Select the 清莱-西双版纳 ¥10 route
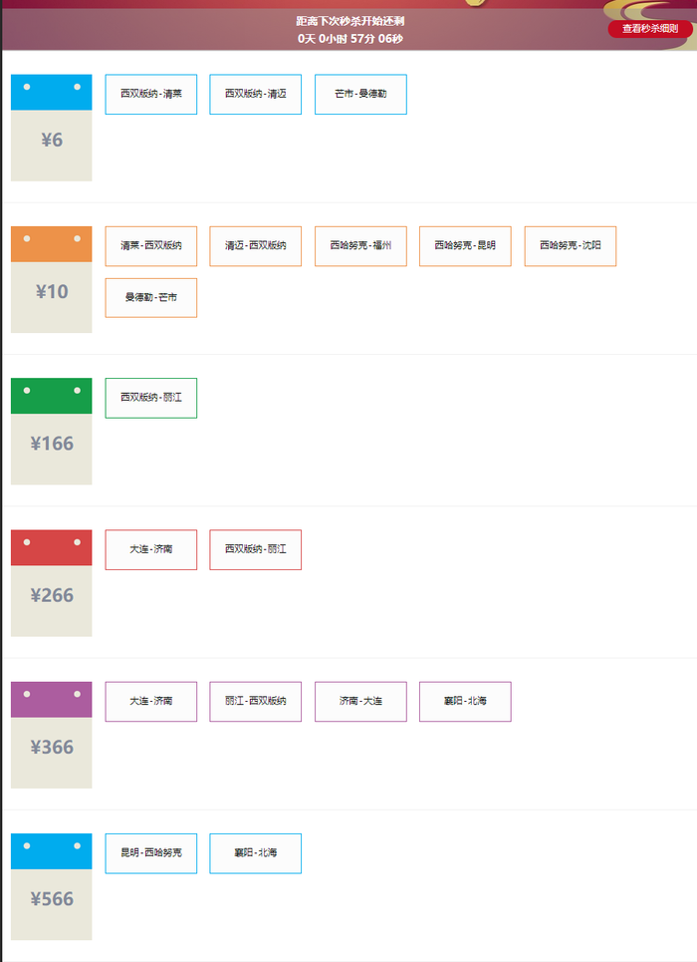 [x=151, y=246]
